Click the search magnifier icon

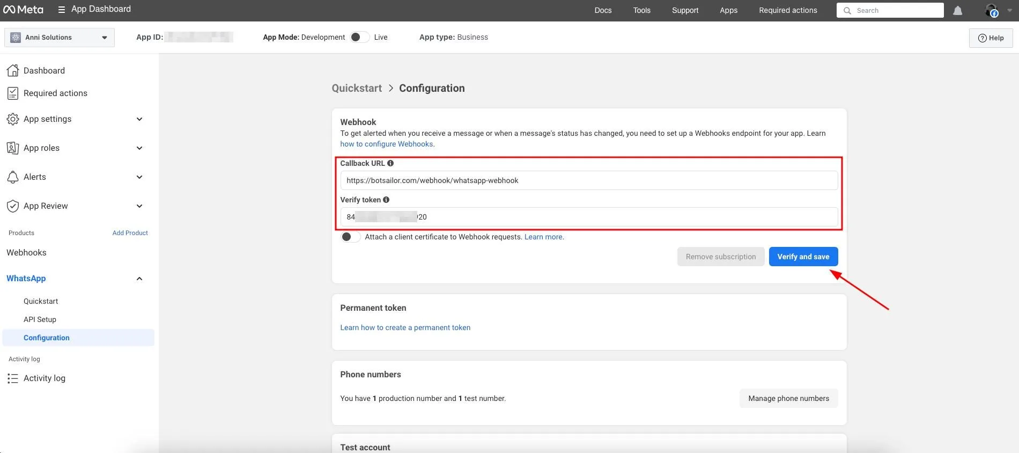(x=847, y=10)
